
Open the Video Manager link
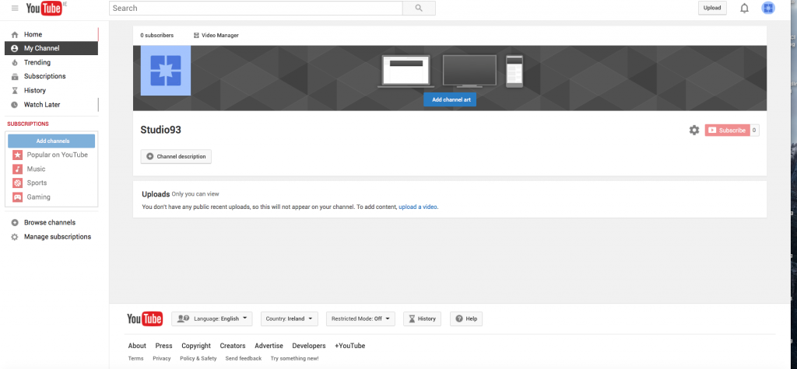(220, 36)
